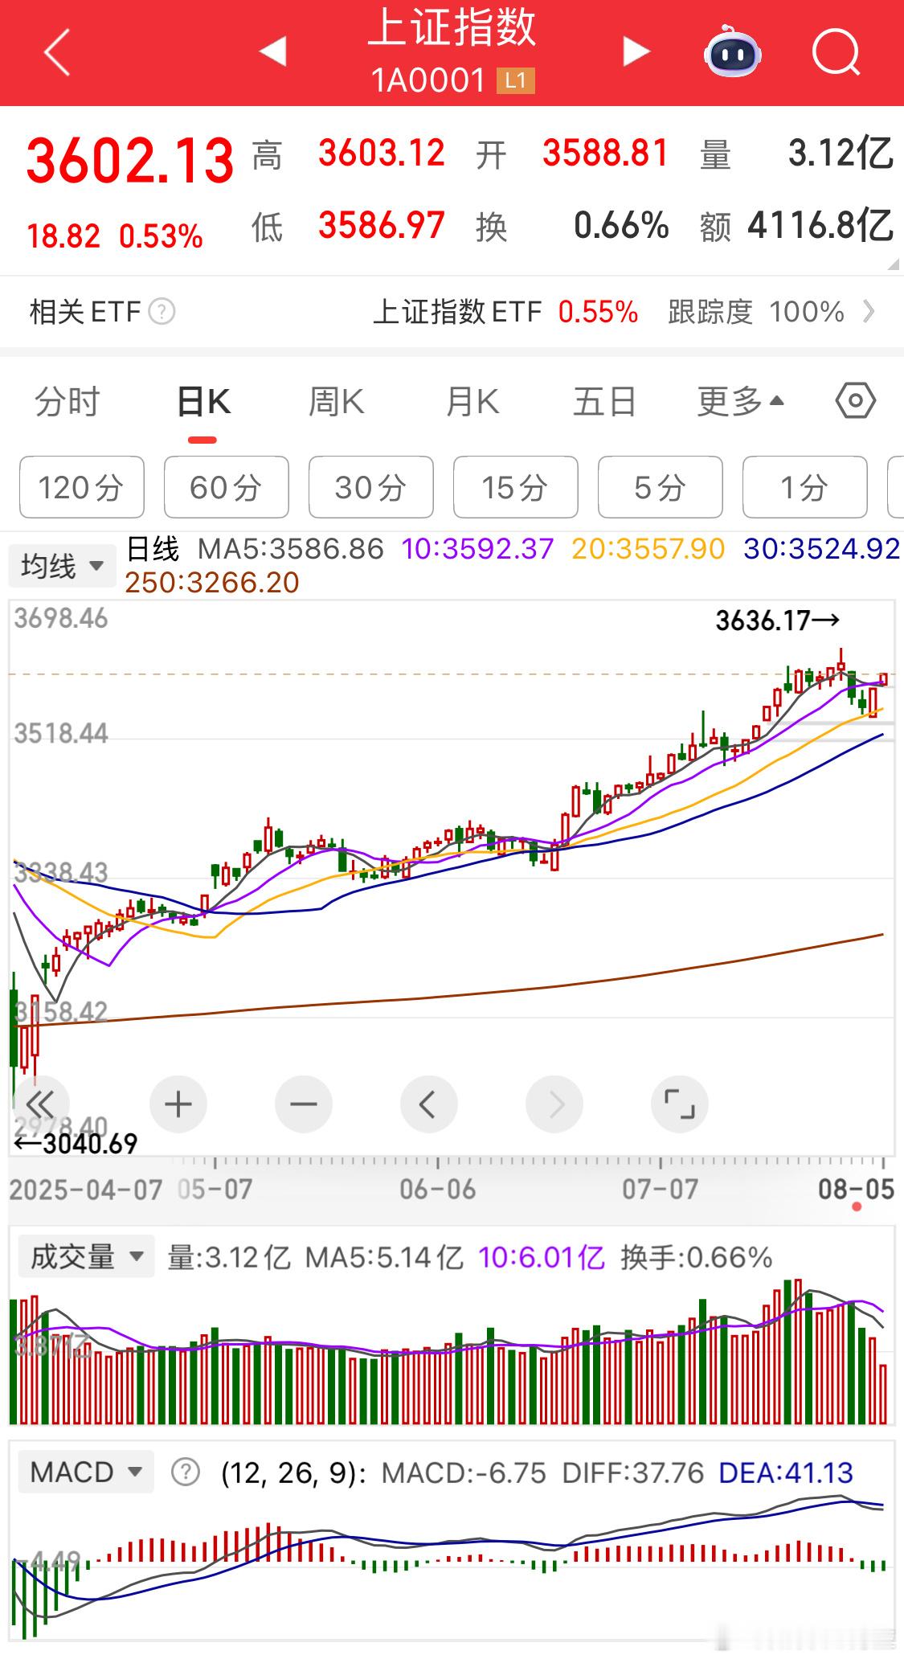Open MACD indicator dropdown
This screenshot has width=904, height=1659.
coord(86,1472)
